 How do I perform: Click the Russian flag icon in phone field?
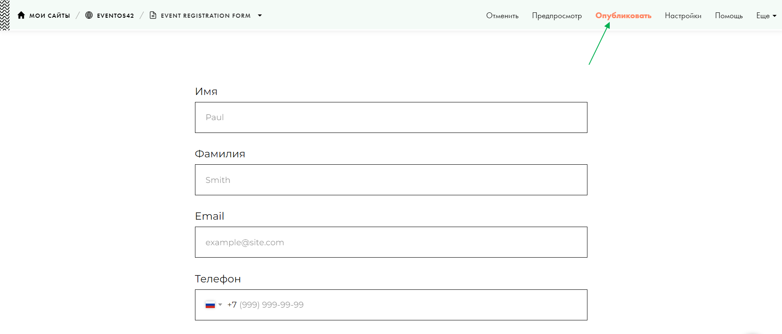pyautogui.click(x=210, y=305)
